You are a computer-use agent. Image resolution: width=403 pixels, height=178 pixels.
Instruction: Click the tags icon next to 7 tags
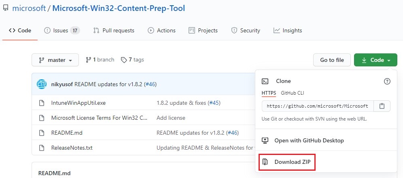pyautogui.click(x=124, y=60)
